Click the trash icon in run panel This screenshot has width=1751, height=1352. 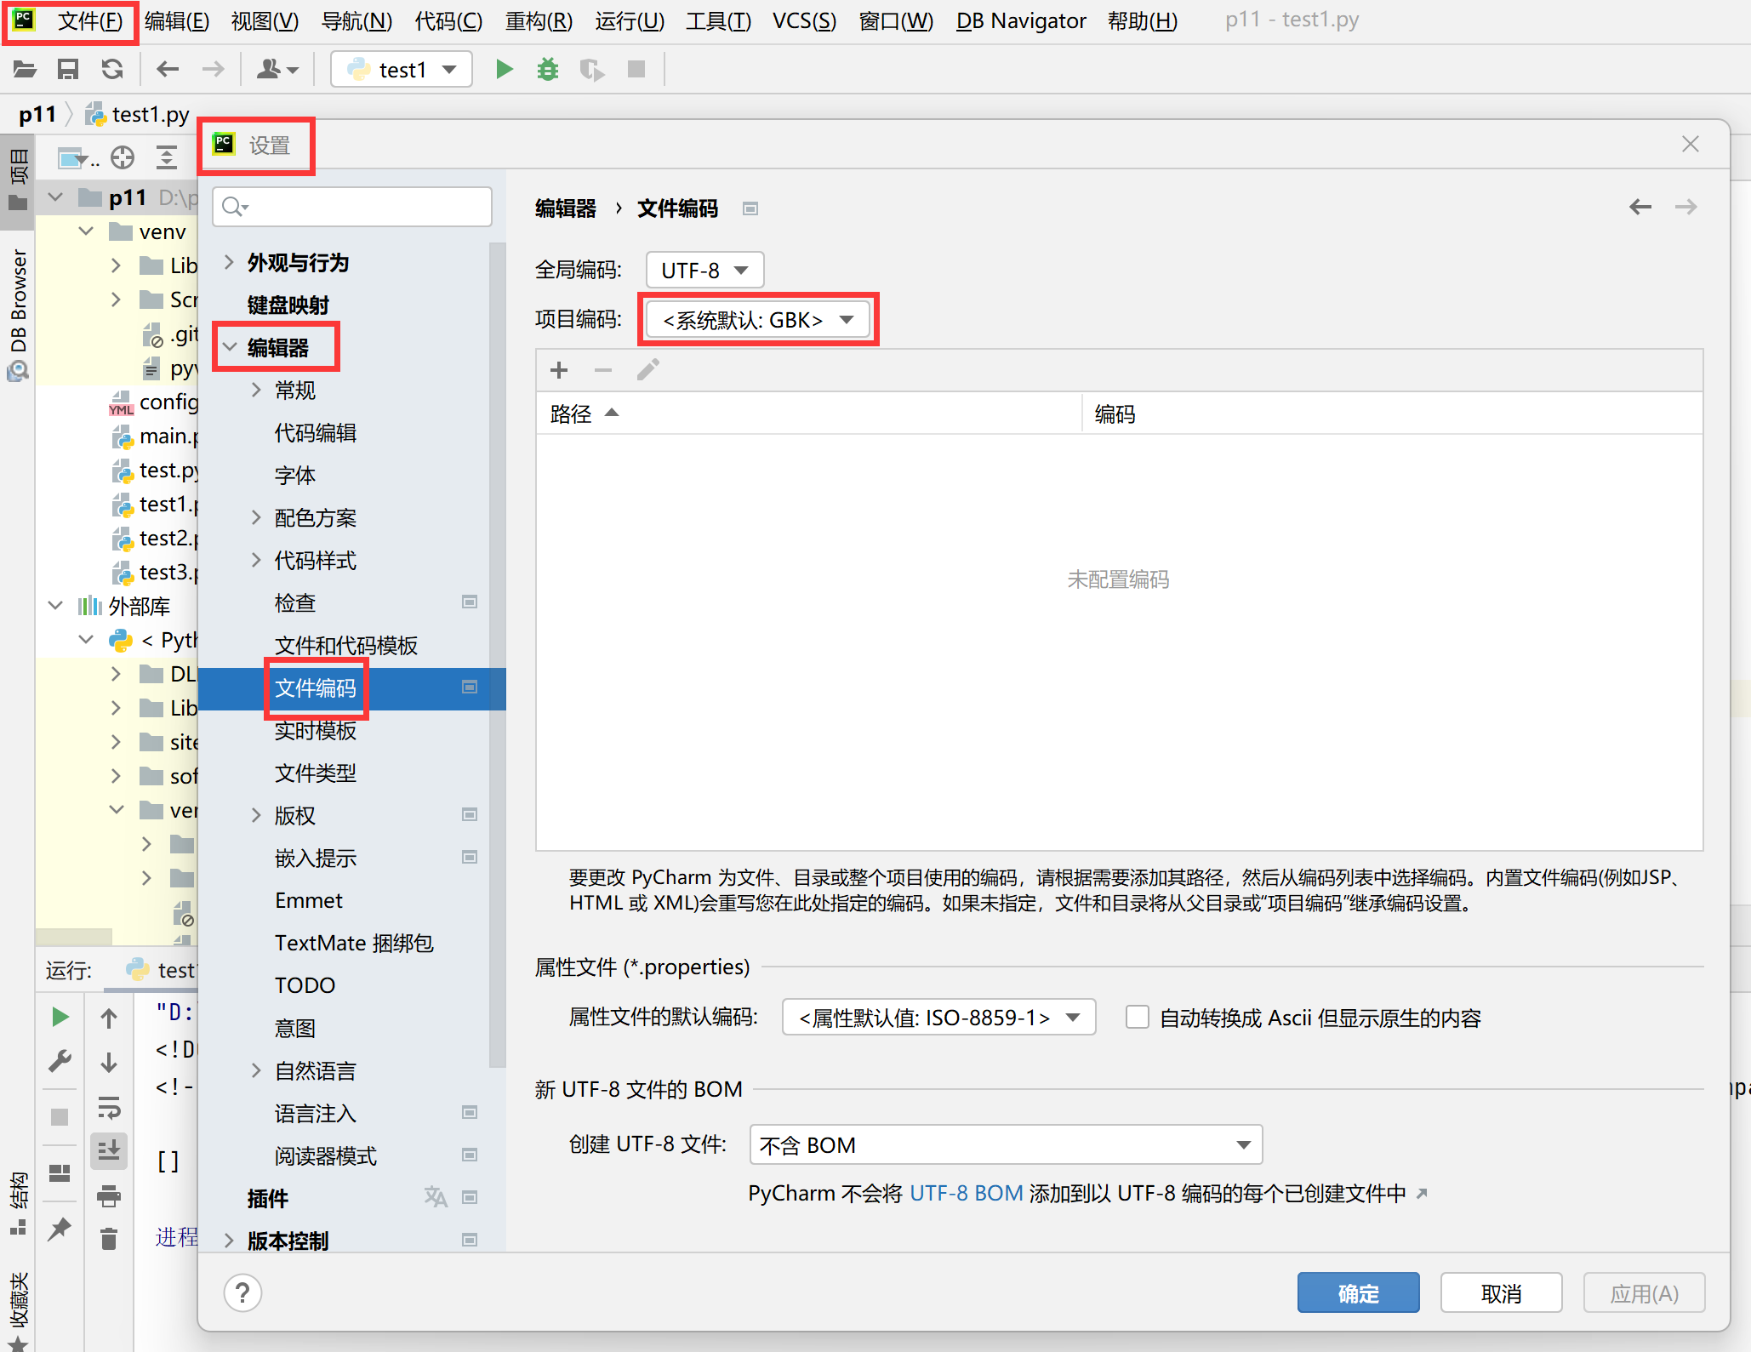point(109,1239)
